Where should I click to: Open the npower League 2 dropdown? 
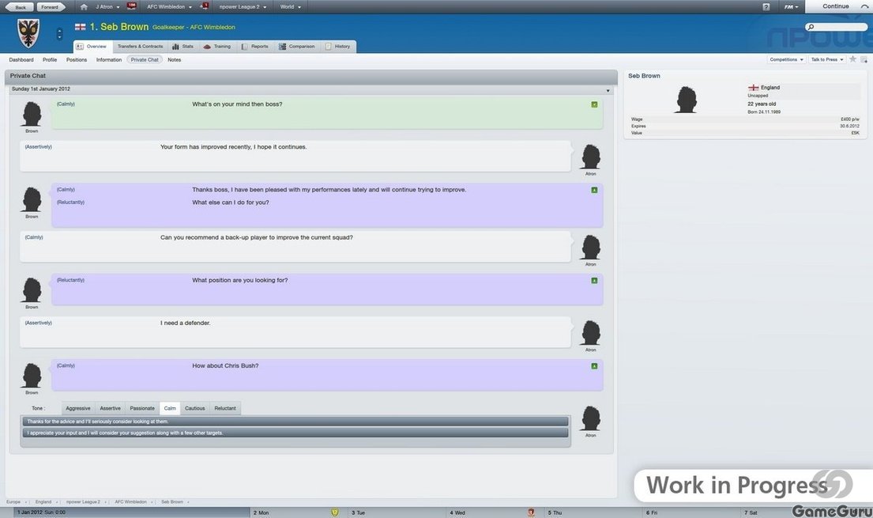click(243, 6)
